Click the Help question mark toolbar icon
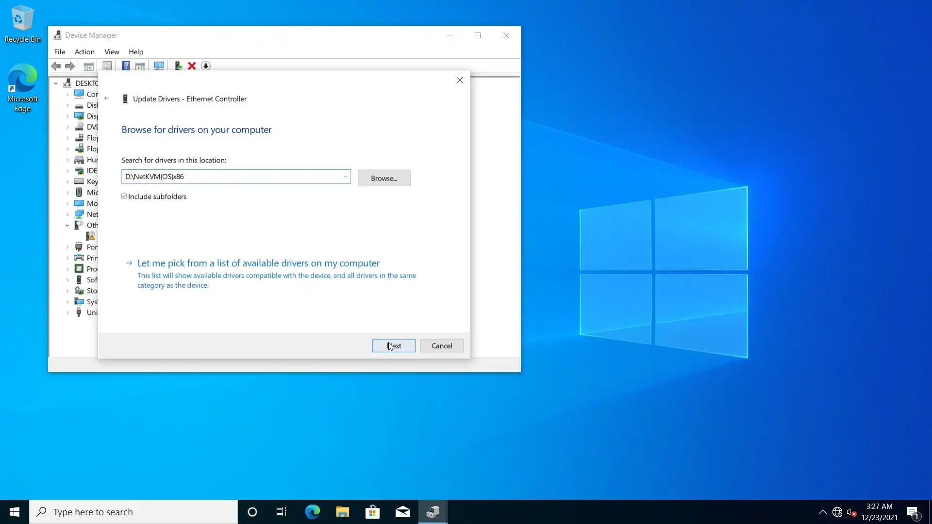 pos(126,66)
